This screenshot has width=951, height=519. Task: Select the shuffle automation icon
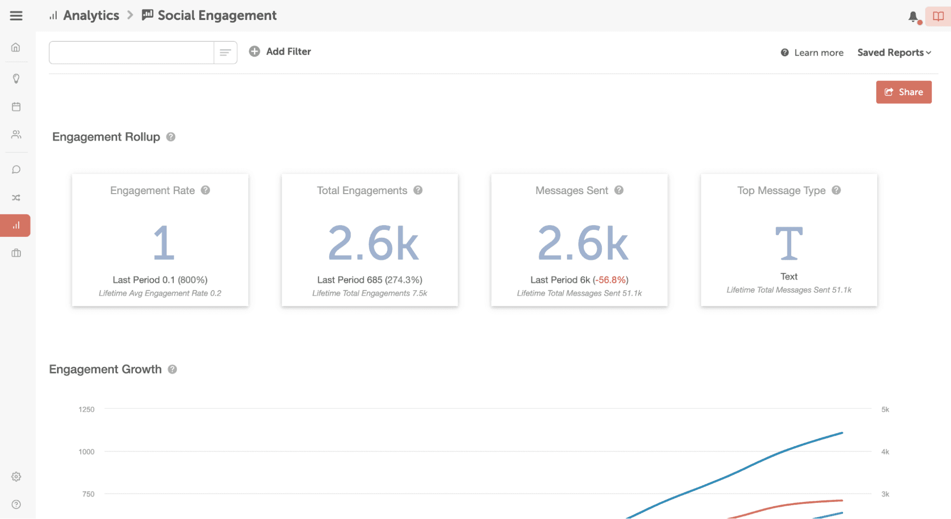pos(16,197)
